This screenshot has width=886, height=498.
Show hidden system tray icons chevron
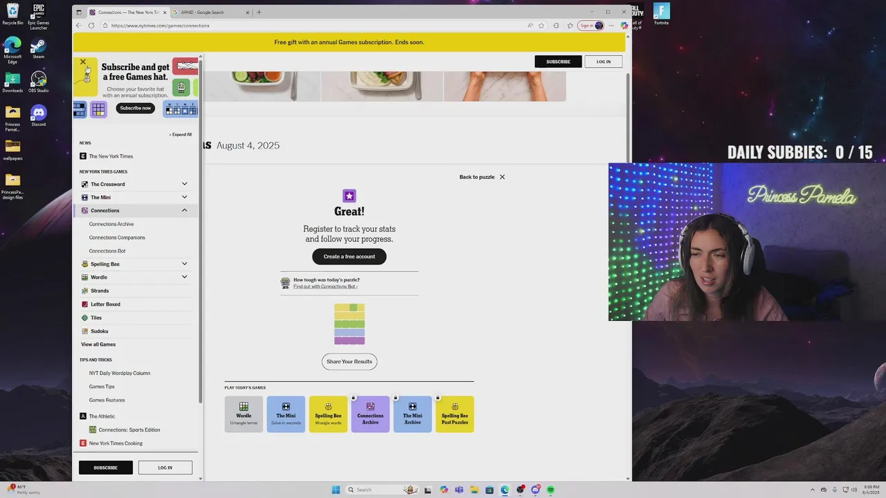coord(813,490)
